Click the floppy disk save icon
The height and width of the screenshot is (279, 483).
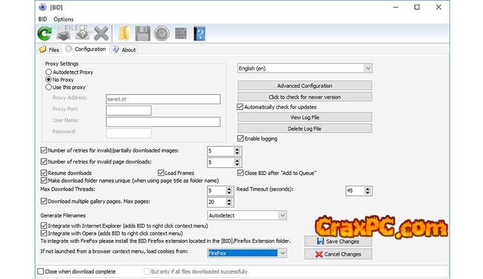point(142,33)
